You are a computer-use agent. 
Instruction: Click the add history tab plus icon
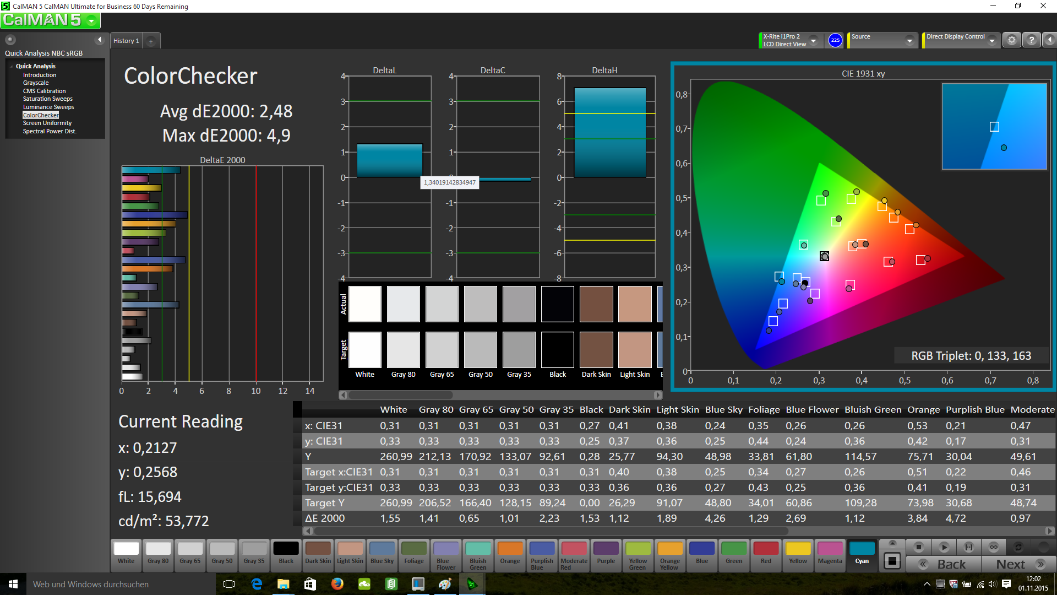[151, 41]
